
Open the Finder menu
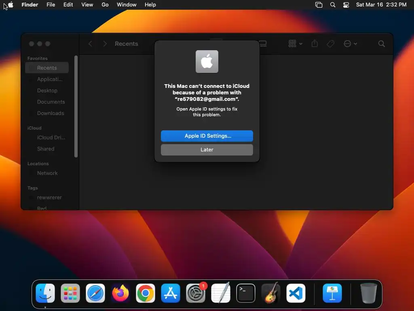coord(30,5)
